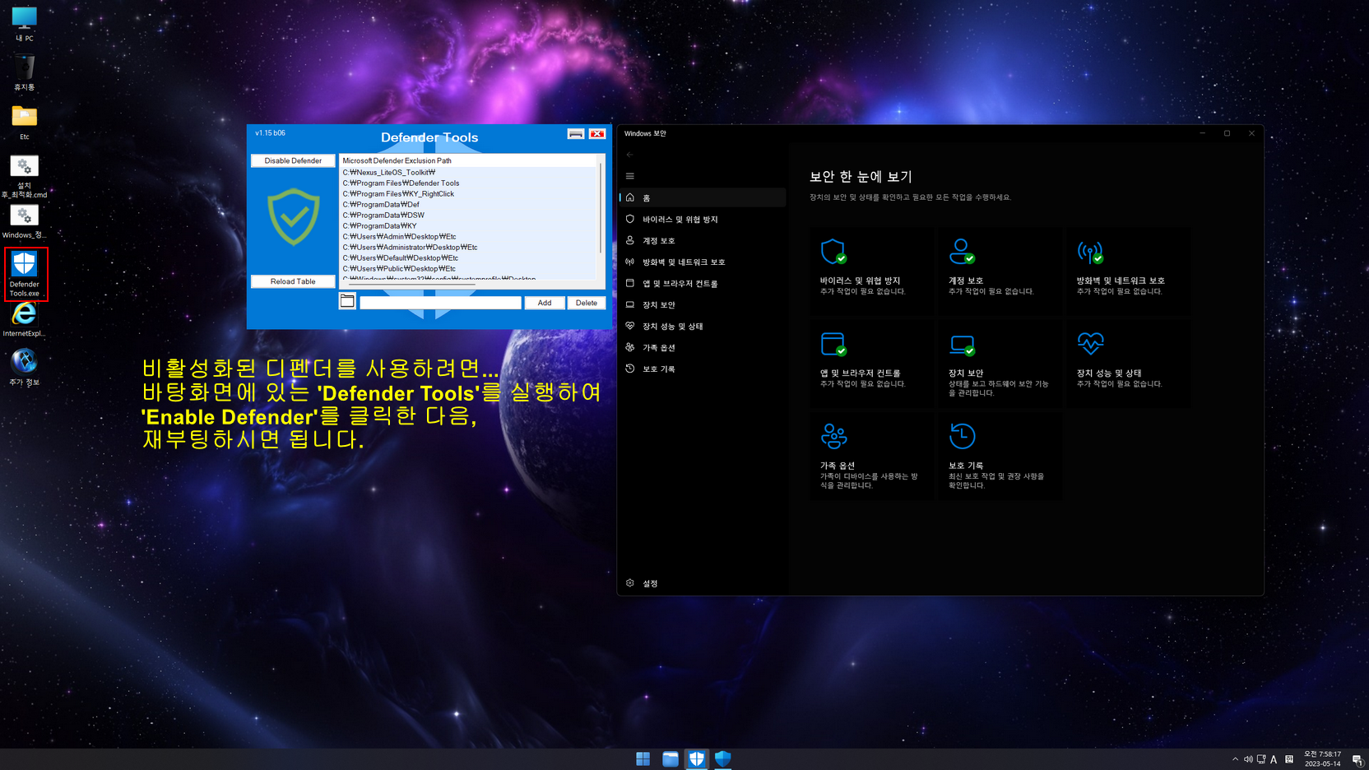Open the volume control in system tray

tap(1248, 759)
